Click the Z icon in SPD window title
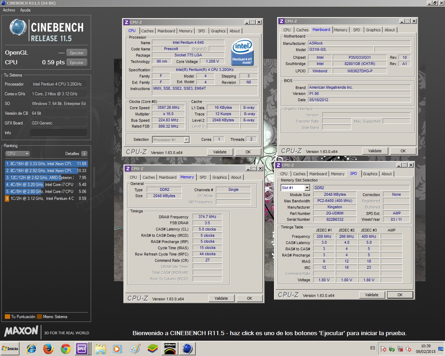The height and width of the screenshot is (356, 445). (278, 165)
